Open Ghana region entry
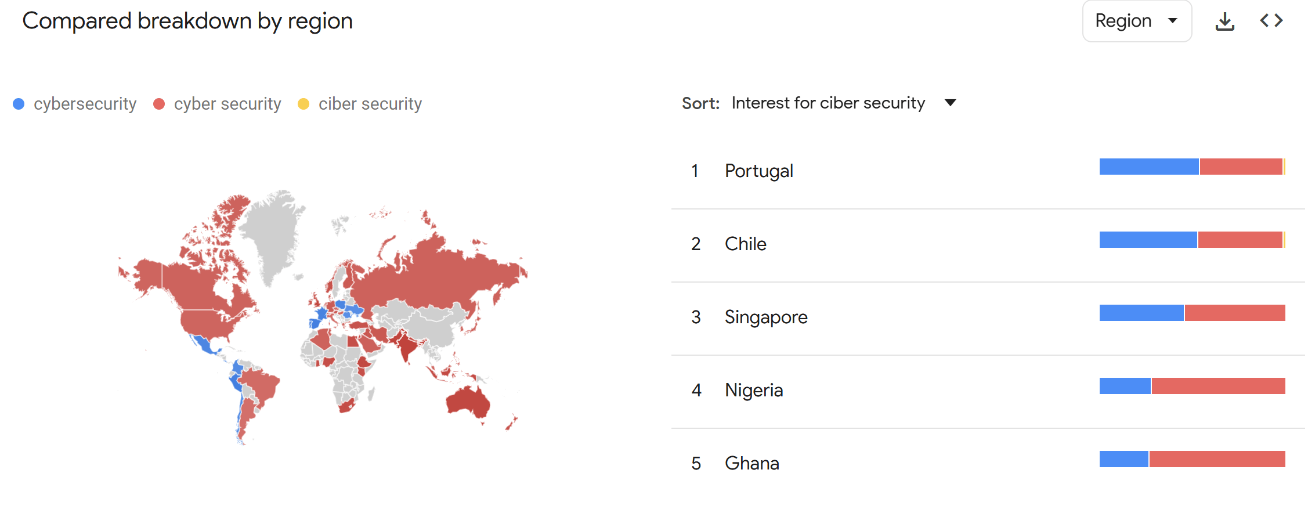The width and height of the screenshot is (1308, 513). [751, 463]
